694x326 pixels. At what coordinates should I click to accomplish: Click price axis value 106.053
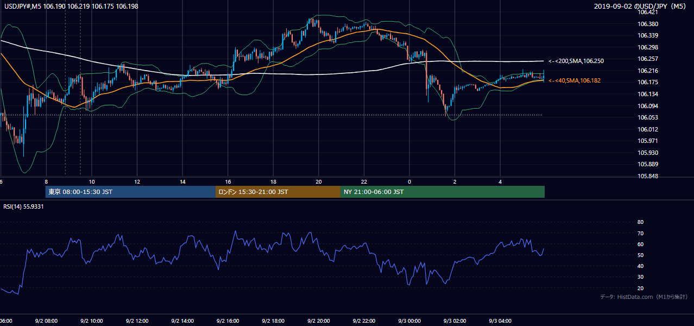tap(647, 117)
